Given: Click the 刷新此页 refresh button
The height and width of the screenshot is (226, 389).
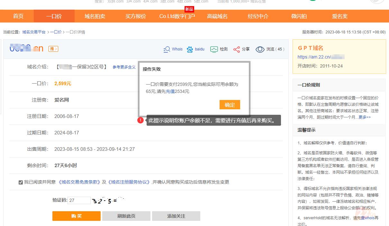Looking at the screenshot, I should tap(126, 216).
